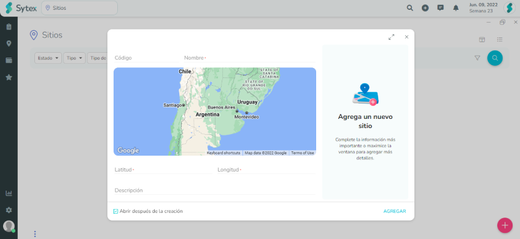Open the Tipo filter dropdown
The width and height of the screenshot is (520, 239).
tap(75, 58)
